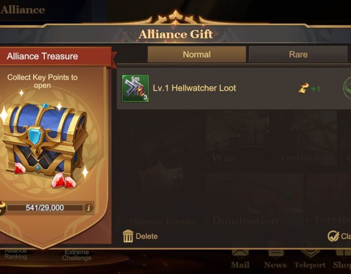This screenshot has width=351, height=274.
Task: Open Alliance Ranking at bottom left
Action: coord(16,254)
